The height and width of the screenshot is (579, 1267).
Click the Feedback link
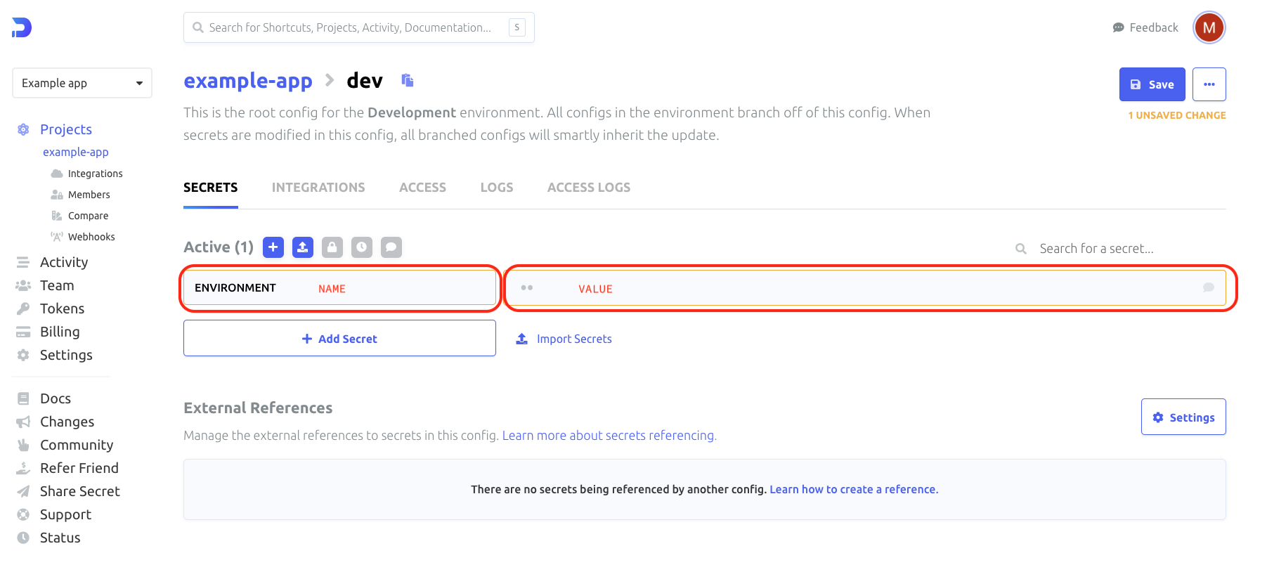pos(1145,27)
